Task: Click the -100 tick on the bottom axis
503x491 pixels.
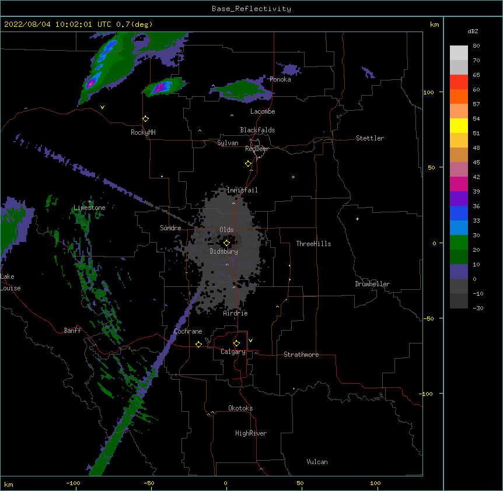Action: pos(73,483)
